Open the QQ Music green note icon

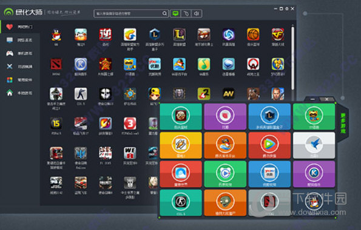(x=204, y=64)
